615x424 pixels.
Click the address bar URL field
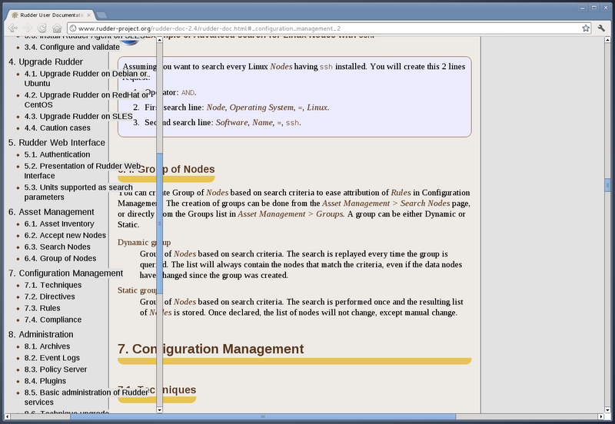pyautogui.click(x=330, y=28)
